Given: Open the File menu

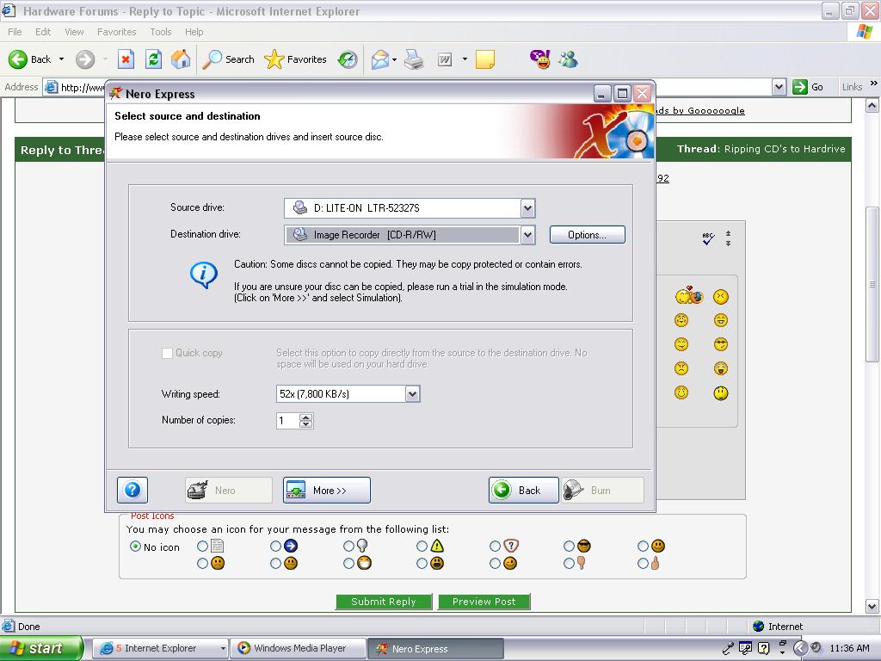Looking at the screenshot, I should tap(15, 32).
